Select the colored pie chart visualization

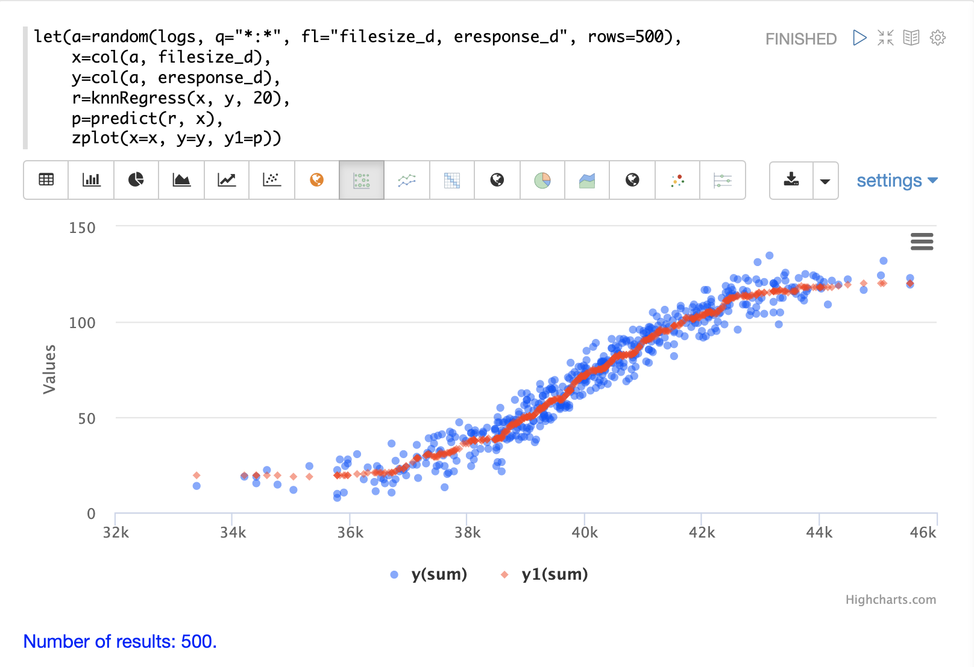(542, 180)
